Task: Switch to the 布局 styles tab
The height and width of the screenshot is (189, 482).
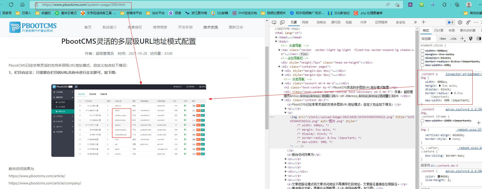Action: tap(452, 30)
